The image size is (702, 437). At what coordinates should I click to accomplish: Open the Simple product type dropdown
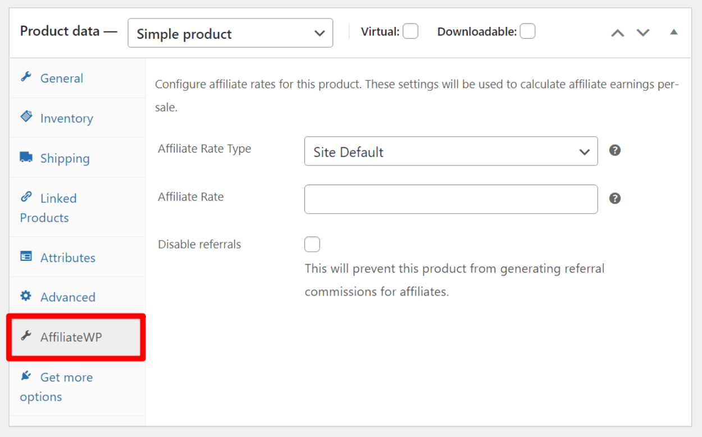point(230,34)
